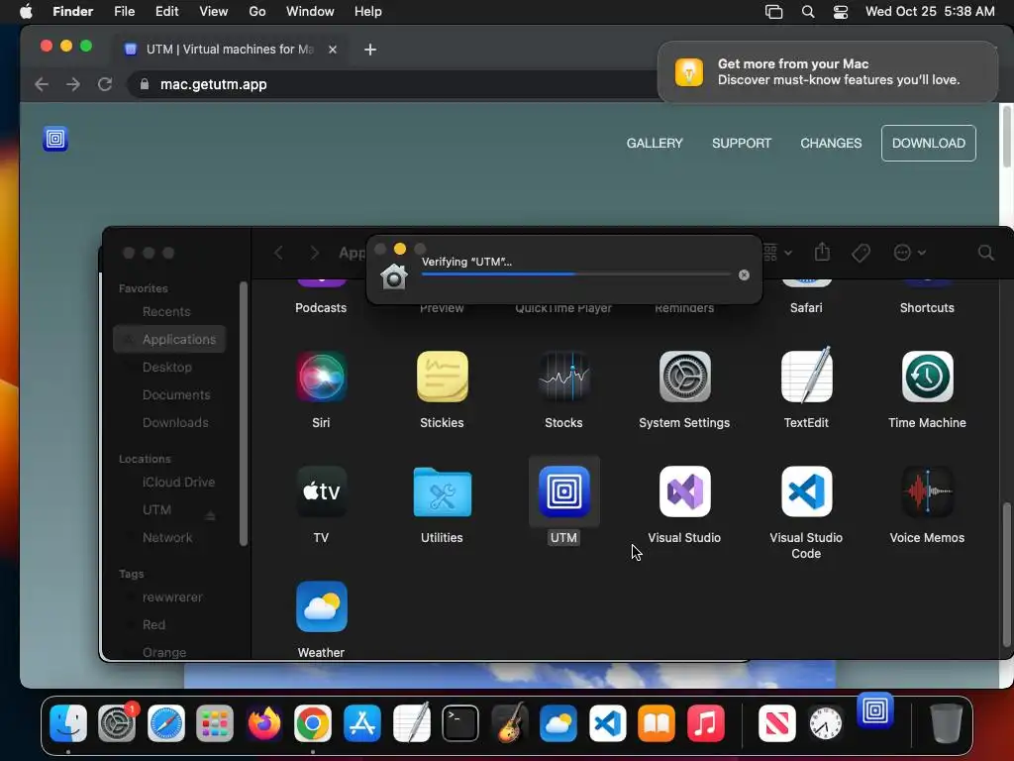Screen dimensions: 1014x761
Task: Open the CHANGES link
Action: click(831, 143)
